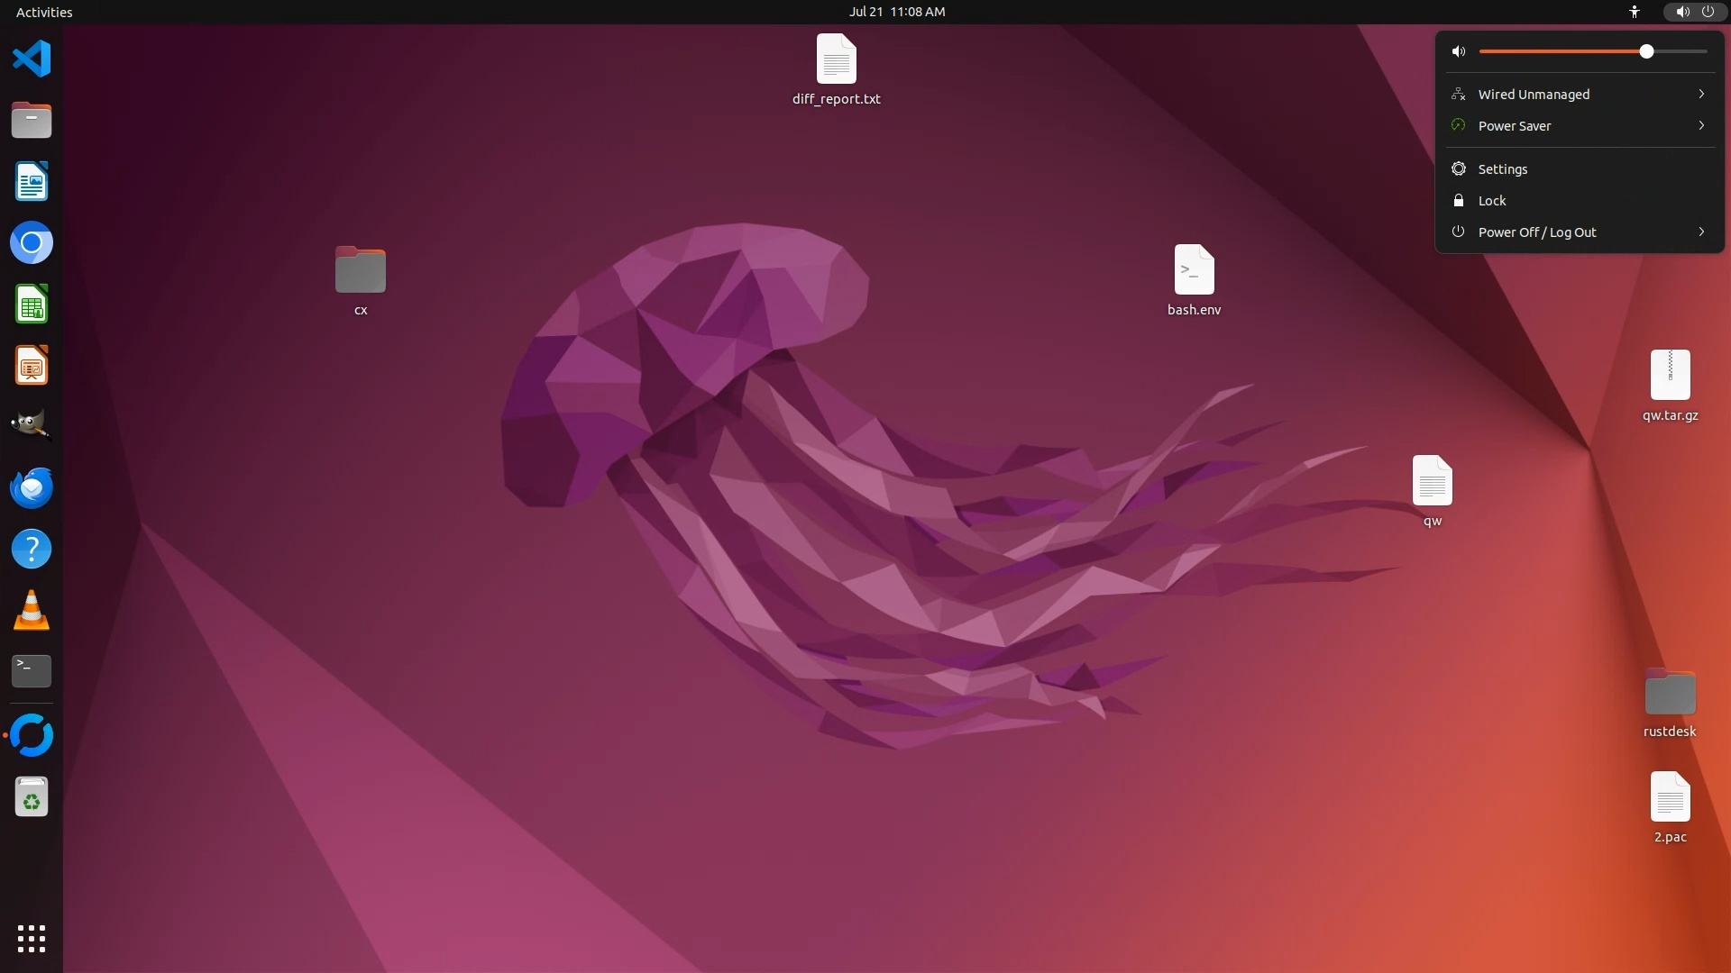
Task: Launch Terminal from the dock
Action: point(32,671)
